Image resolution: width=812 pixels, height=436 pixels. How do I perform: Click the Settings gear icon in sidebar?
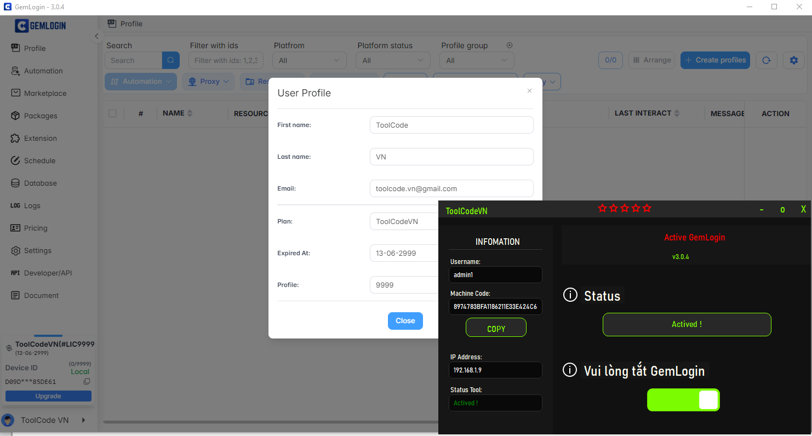(x=15, y=250)
